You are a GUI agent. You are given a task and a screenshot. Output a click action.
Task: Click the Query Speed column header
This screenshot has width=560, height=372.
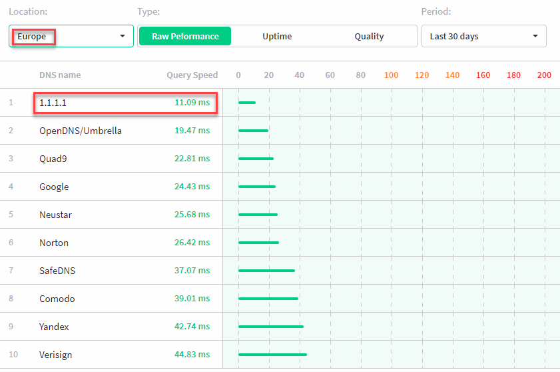tap(192, 75)
